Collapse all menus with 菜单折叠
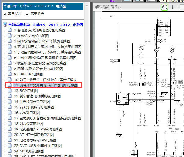Image resolution: width=184 pixels, height=157 pixels. coord(37,14)
